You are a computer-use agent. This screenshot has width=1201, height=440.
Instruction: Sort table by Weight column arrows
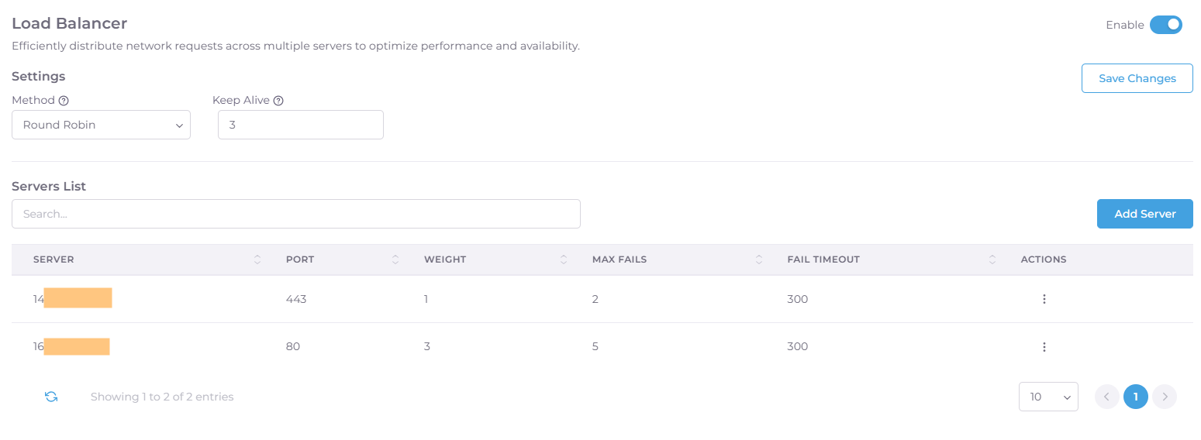pyautogui.click(x=564, y=260)
